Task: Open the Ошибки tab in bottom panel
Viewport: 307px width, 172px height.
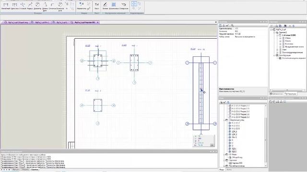Action: [x=35, y=170]
